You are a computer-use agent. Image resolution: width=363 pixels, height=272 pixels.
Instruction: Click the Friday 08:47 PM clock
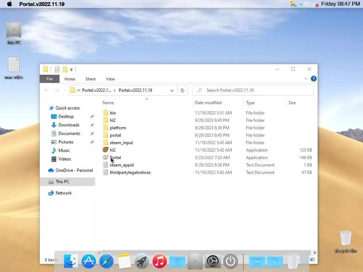[340, 4]
